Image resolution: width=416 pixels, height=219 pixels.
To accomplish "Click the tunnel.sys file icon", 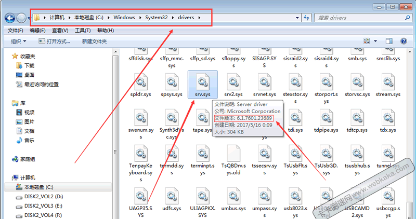I will click(388, 154).
